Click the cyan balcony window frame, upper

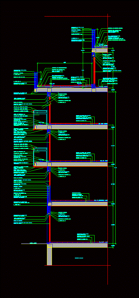[40, 117]
